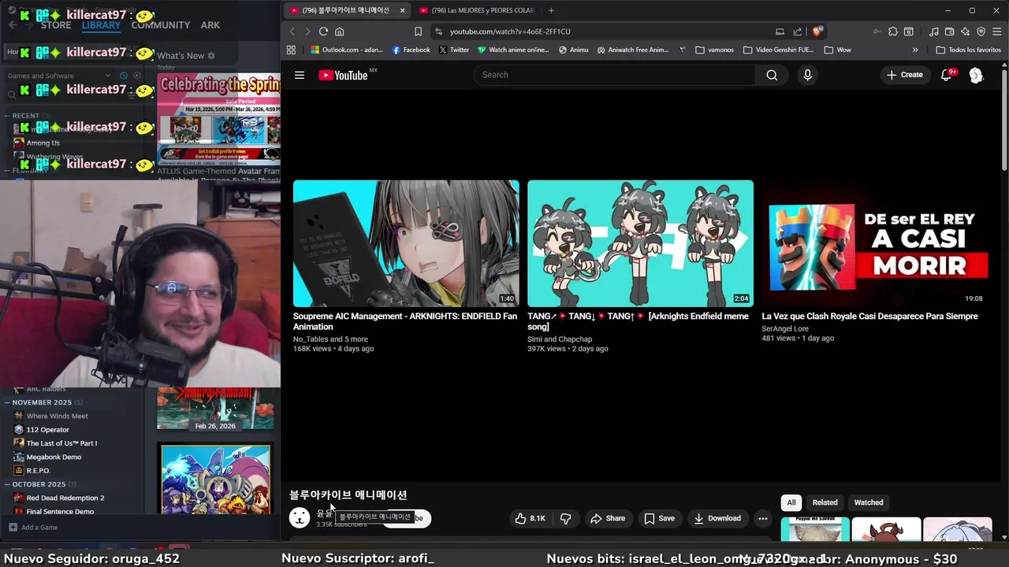
Task: Open the vamonos bookmarks folder
Action: coord(713,50)
